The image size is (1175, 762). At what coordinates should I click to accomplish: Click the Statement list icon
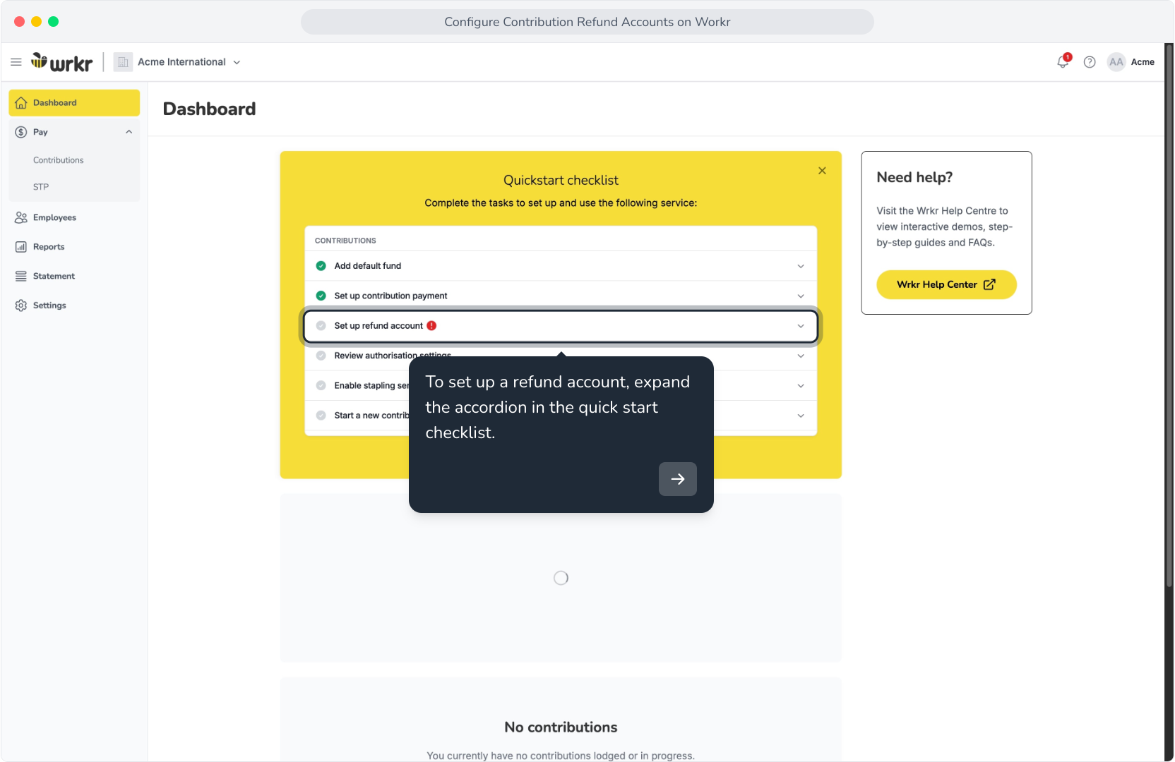point(21,277)
